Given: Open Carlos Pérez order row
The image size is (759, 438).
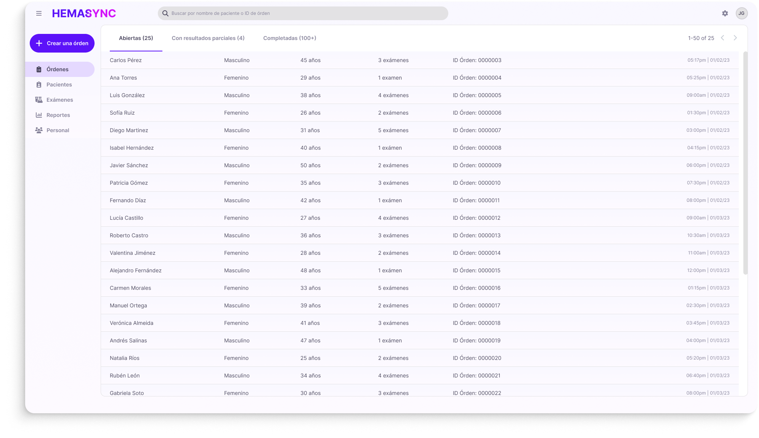Looking at the screenshot, I should point(420,60).
